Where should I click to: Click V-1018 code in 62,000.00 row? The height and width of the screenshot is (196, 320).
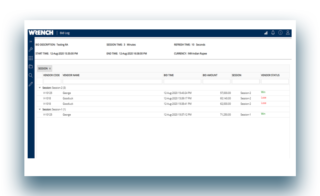tap(47, 104)
